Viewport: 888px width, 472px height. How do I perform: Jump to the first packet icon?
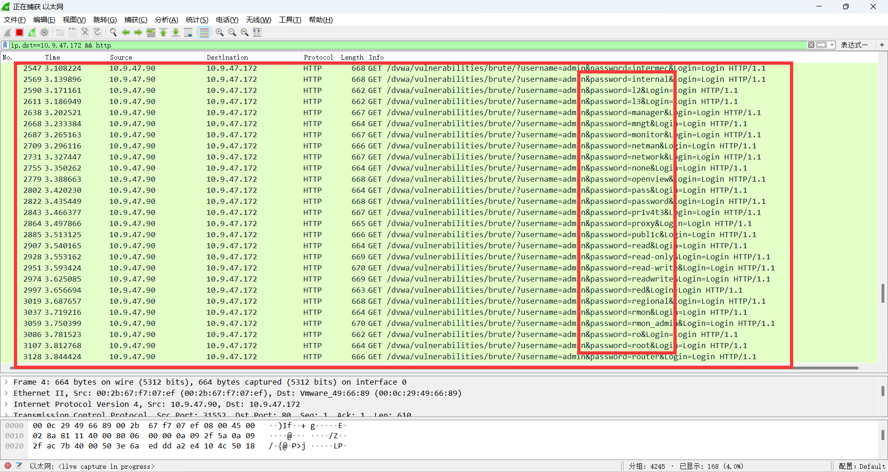click(x=163, y=32)
